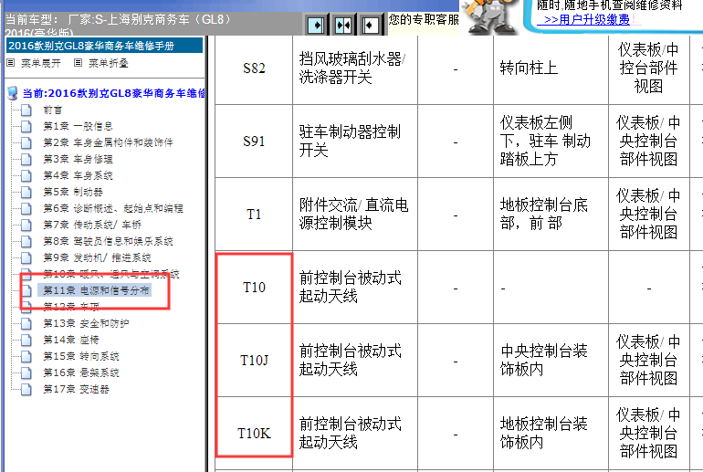Viewport: 703px width, 472px height.
Task: Open 第15章 转向系统
Action: 80,356
